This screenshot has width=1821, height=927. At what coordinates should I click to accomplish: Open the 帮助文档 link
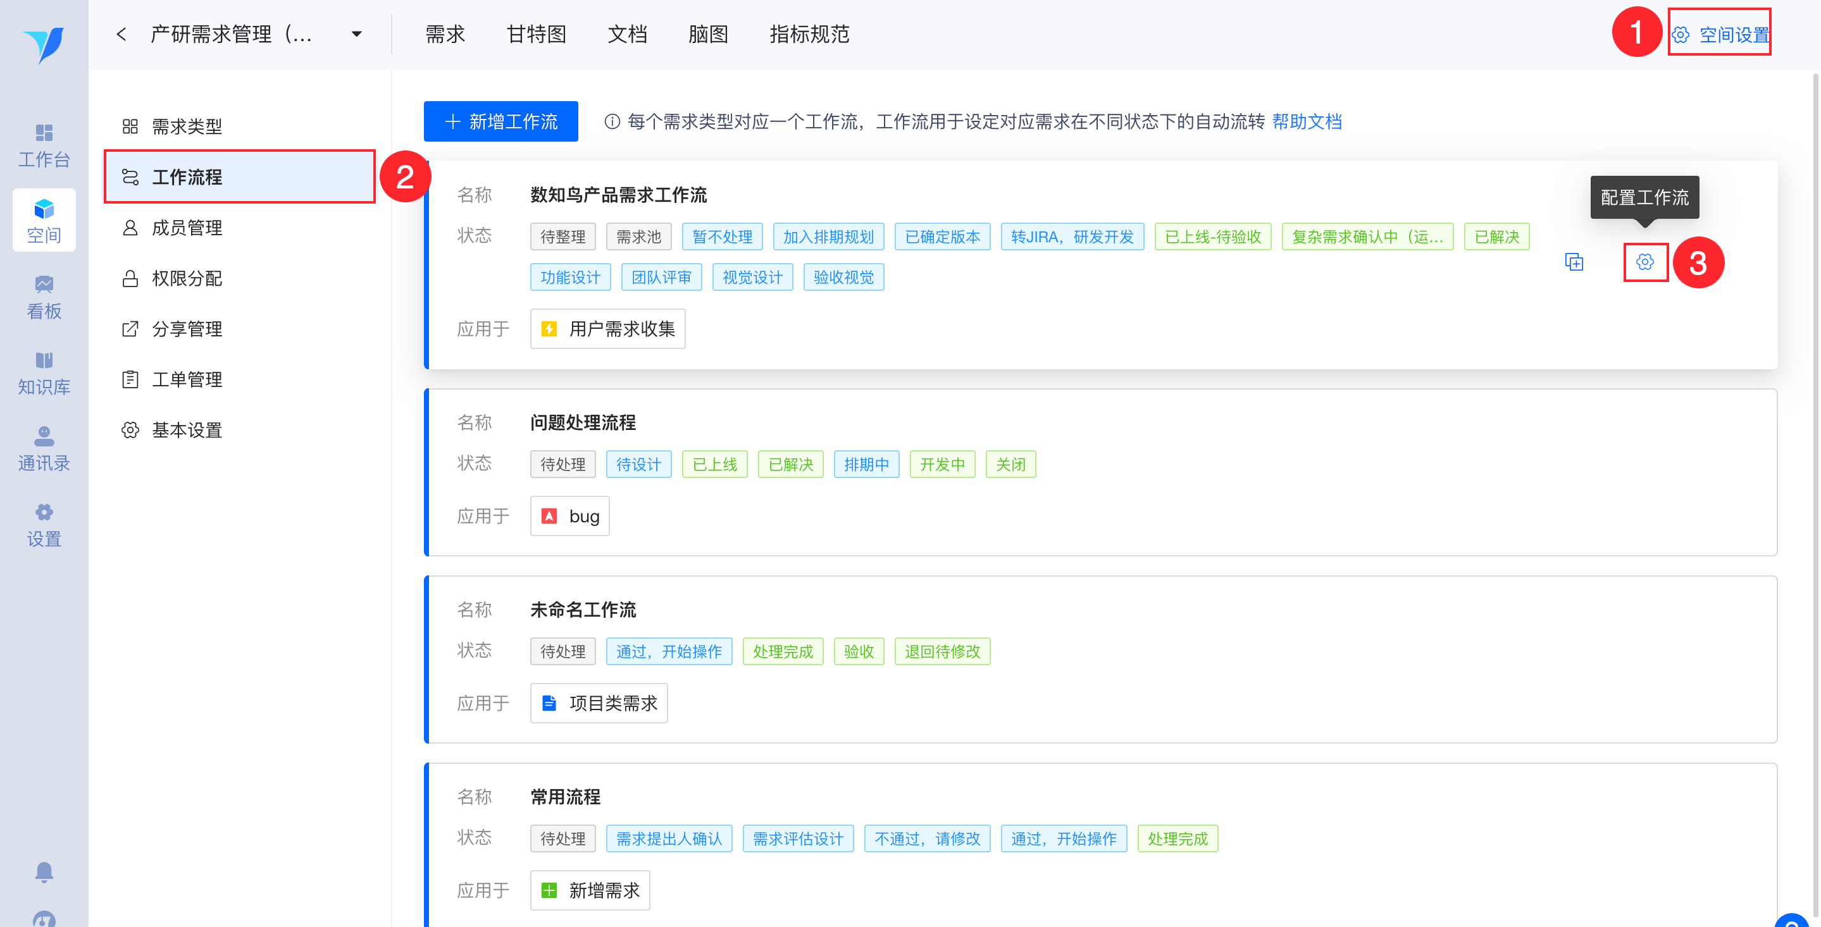[1307, 121]
